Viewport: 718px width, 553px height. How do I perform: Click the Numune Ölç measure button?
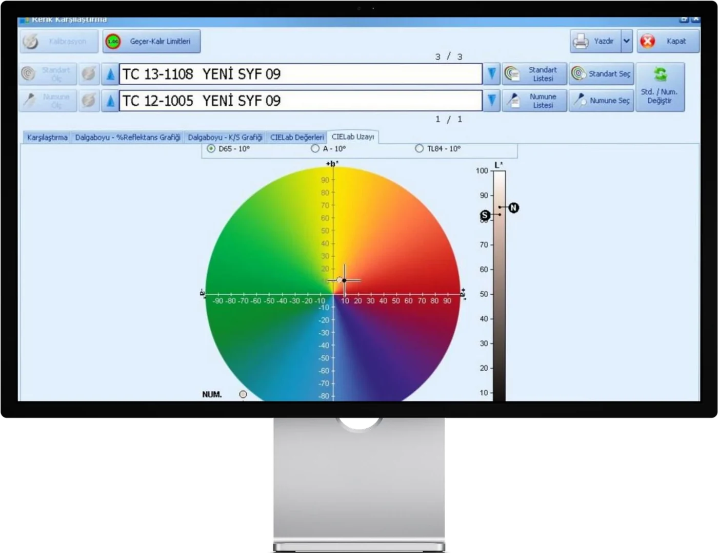48,101
